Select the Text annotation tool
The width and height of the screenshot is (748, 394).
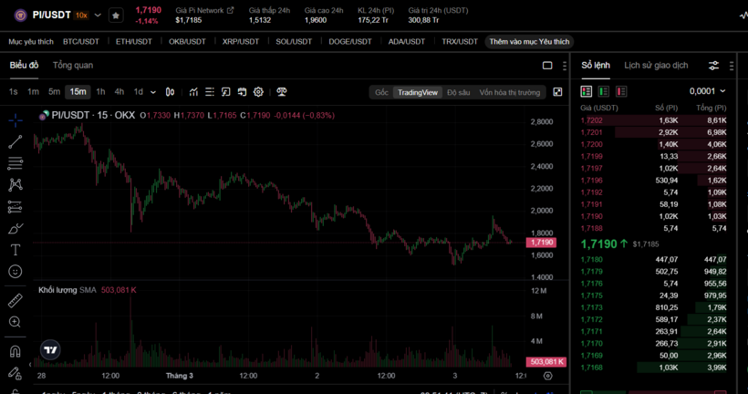16,250
